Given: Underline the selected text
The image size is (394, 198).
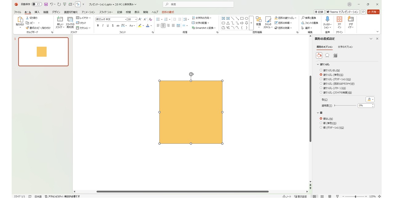Looking at the screenshot, I should [108, 26].
